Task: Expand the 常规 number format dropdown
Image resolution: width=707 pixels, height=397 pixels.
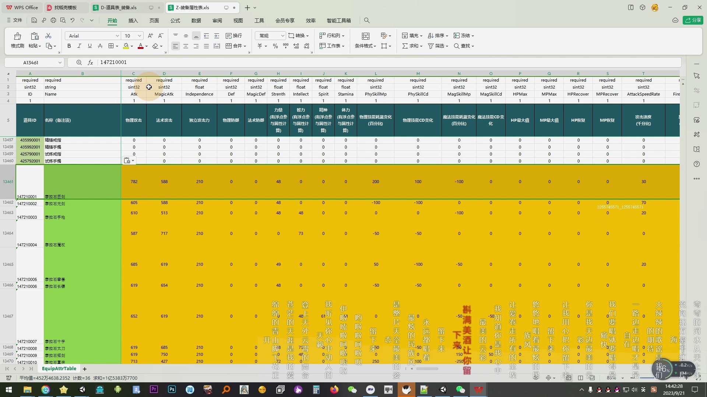Action: (282, 36)
